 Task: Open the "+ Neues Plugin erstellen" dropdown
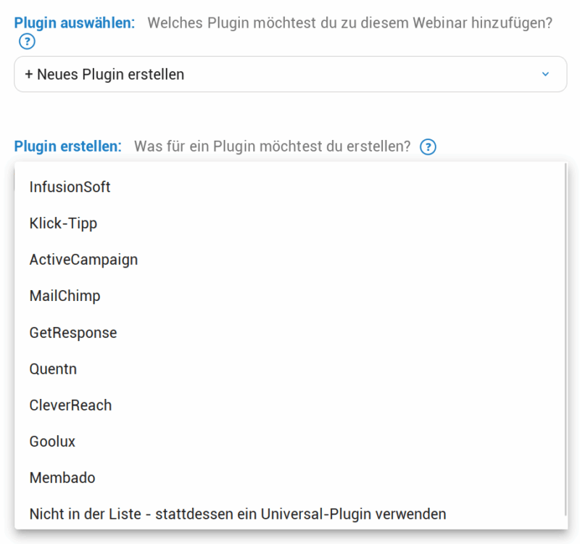pos(290,75)
